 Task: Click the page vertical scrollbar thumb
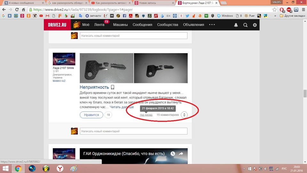coord(305,94)
